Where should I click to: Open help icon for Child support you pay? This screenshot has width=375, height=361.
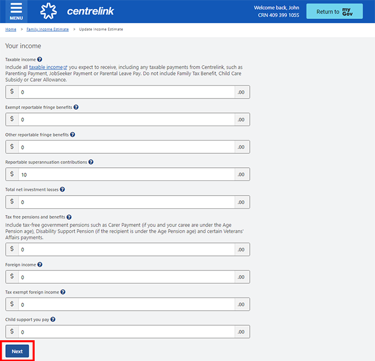pyautogui.click(x=53, y=319)
